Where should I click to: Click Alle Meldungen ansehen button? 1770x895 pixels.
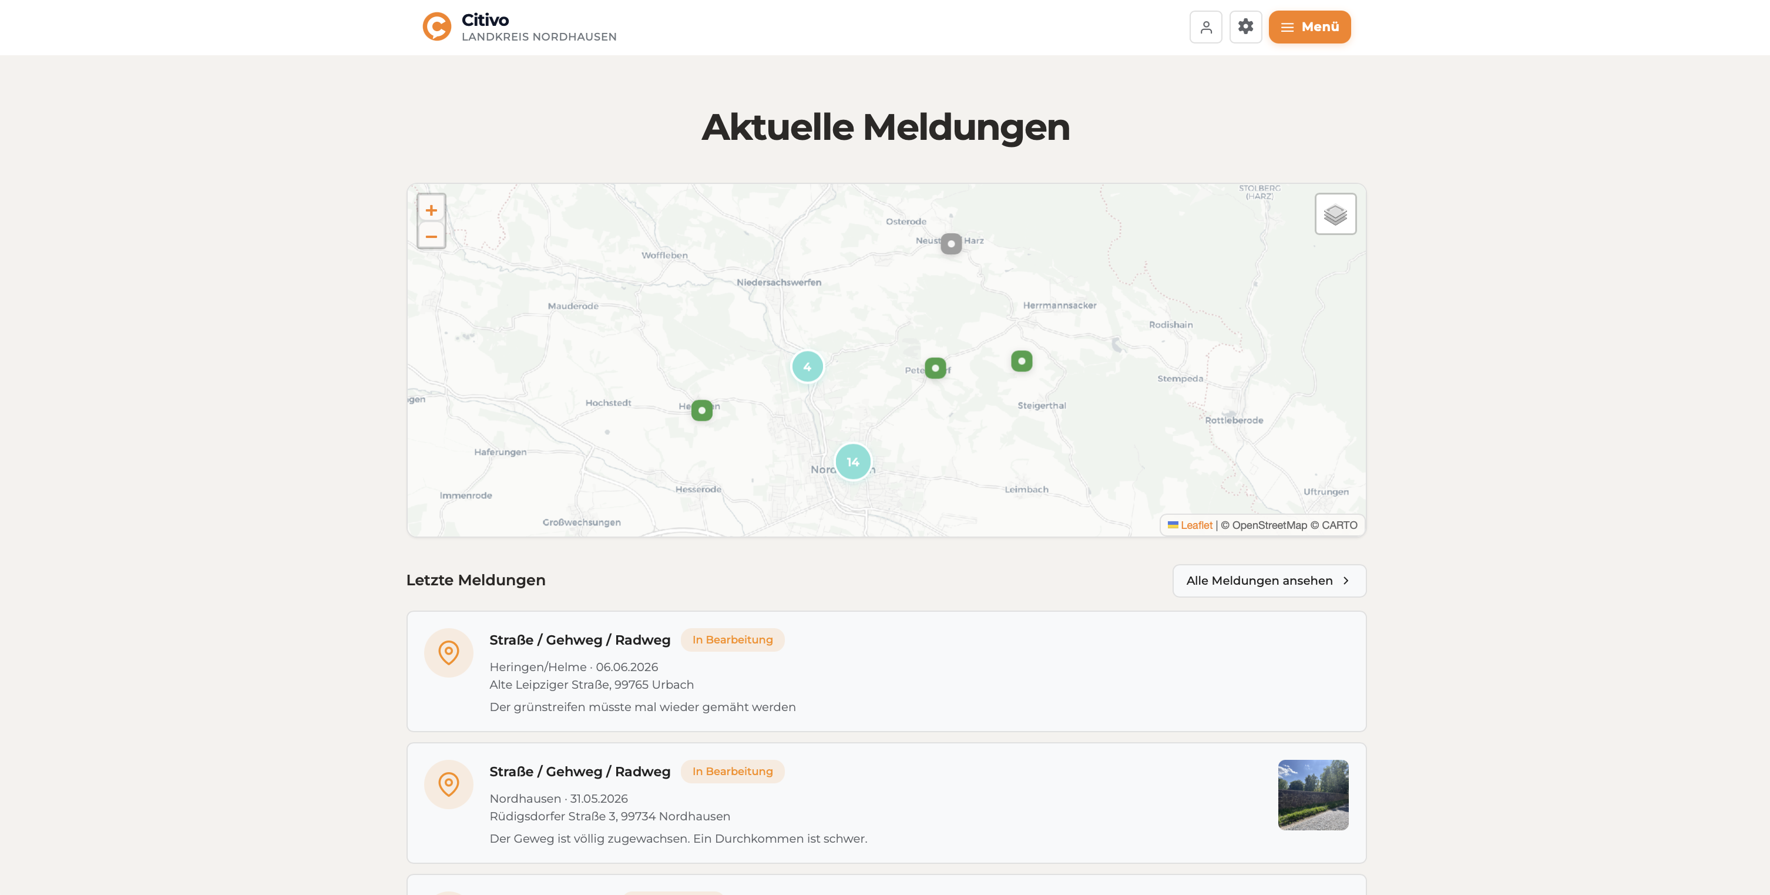(x=1269, y=581)
